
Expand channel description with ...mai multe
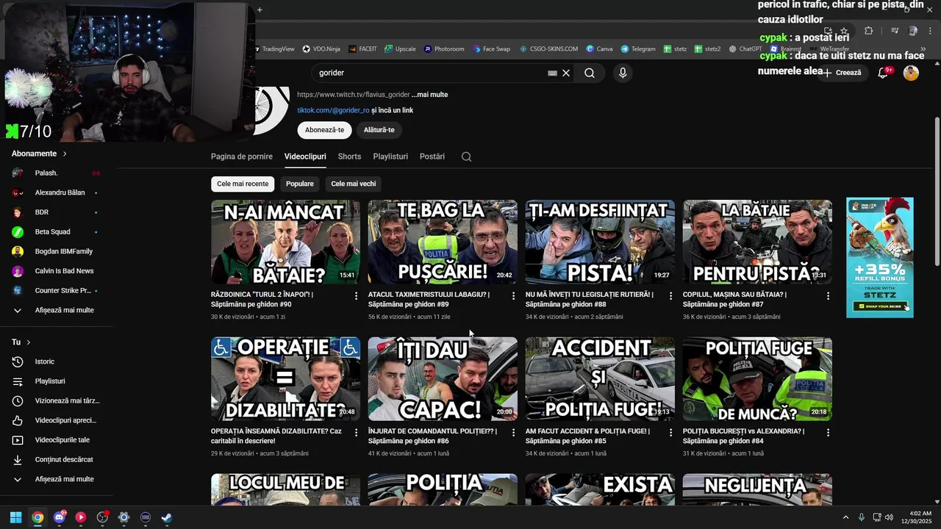429,95
